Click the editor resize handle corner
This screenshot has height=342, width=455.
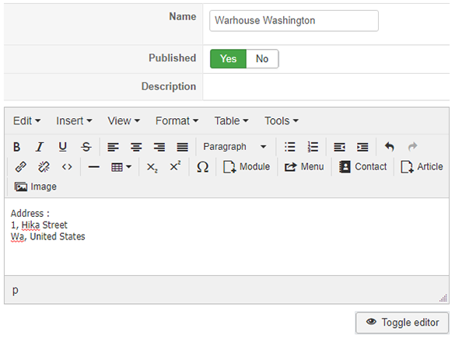pyautogui.click(x=443, y=298)
